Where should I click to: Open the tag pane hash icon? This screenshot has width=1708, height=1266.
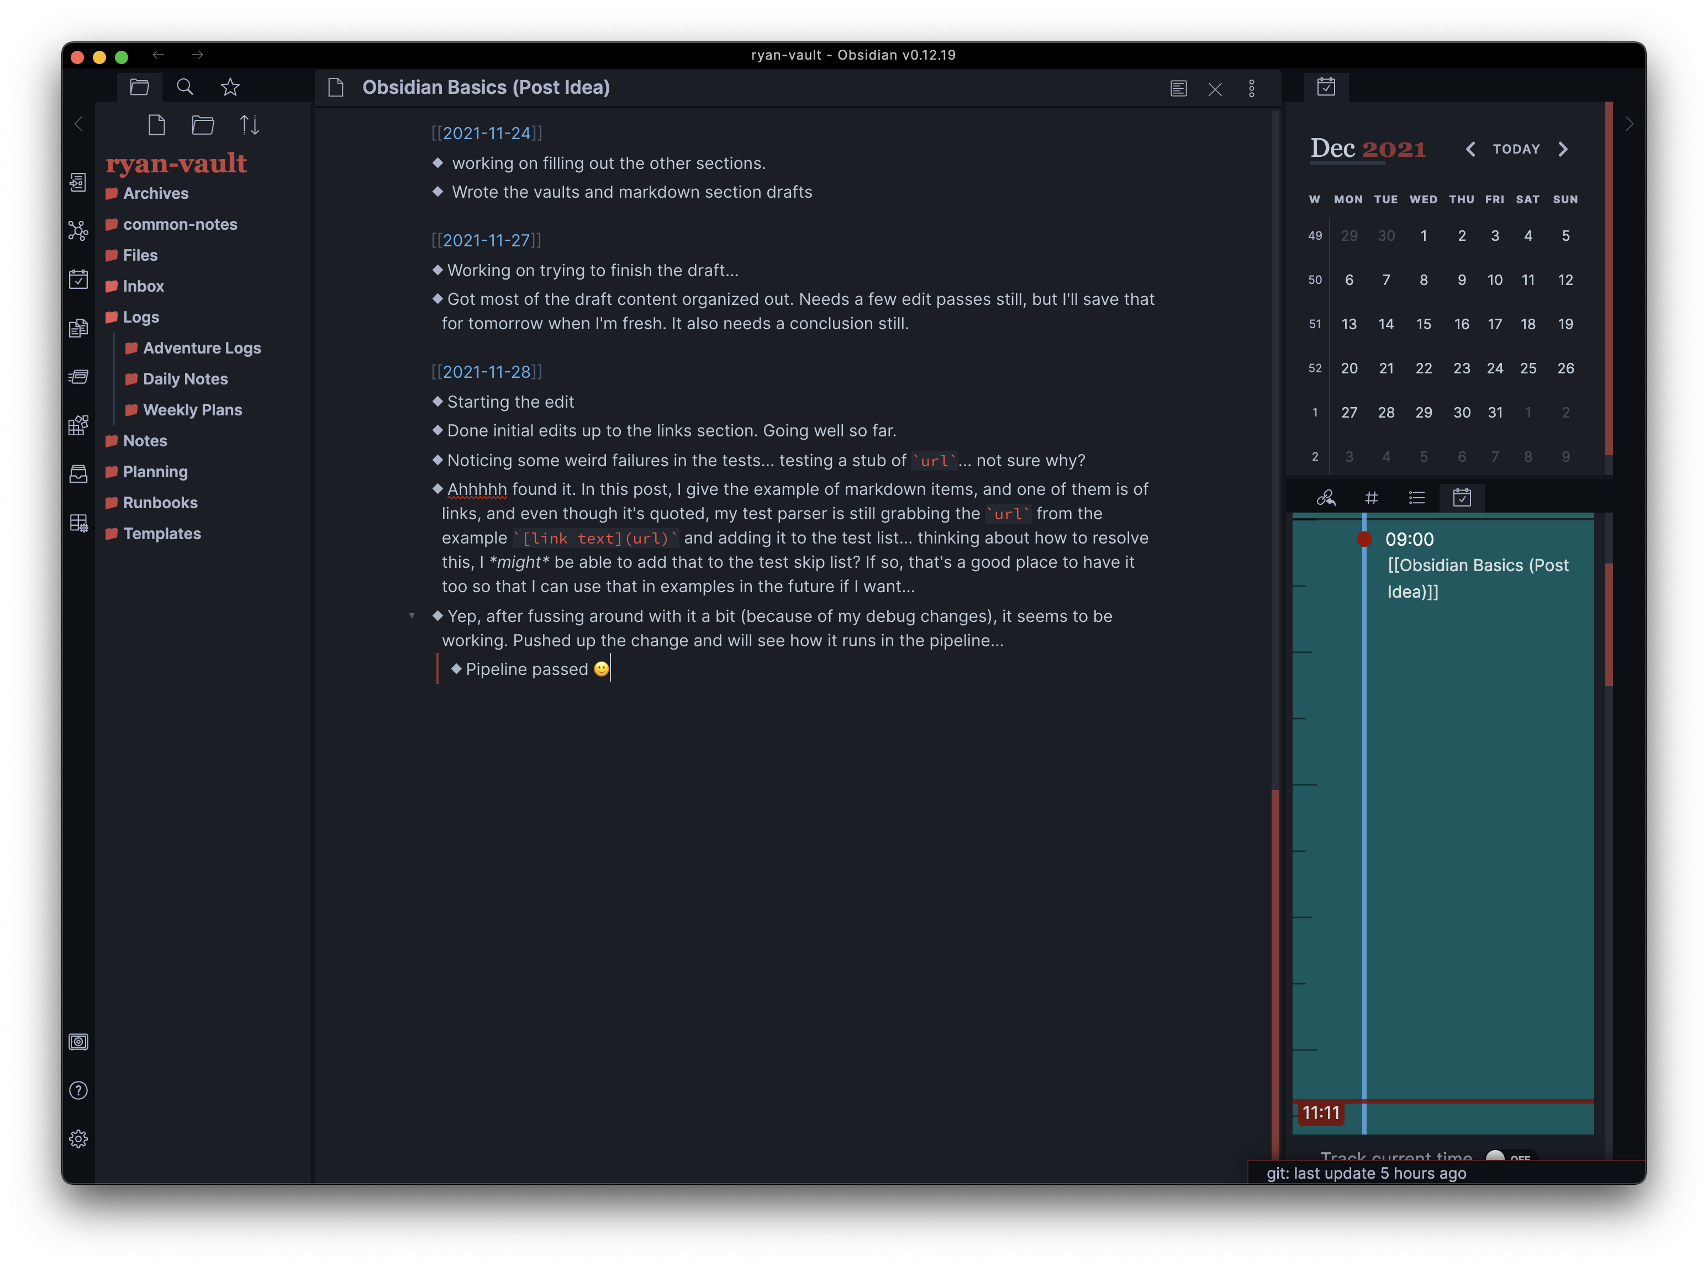pos(1372,498)
